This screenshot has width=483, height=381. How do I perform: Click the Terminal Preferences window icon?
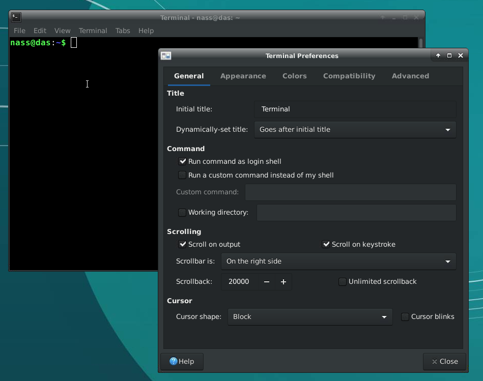[166, 56]
